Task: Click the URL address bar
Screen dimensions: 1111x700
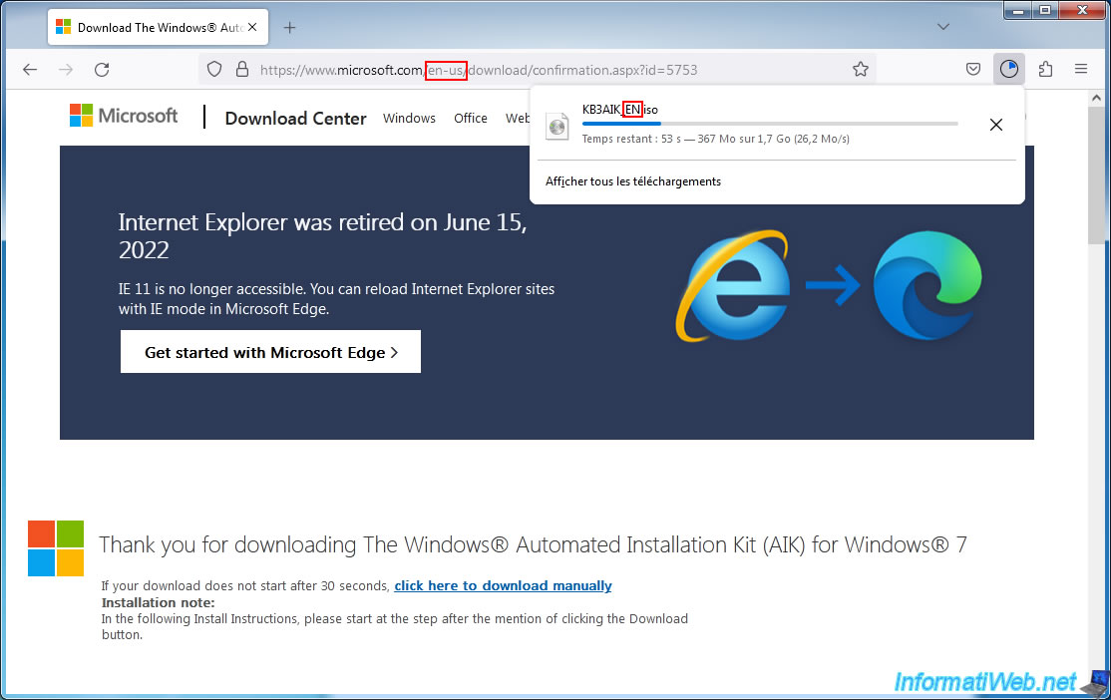Action: pyautogui.click(x=598, y=70)
